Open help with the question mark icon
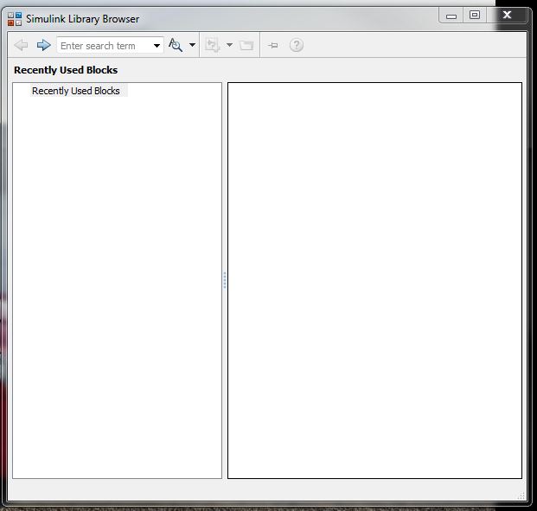The height and width of the screenshot is (511, 537). [297, 45]
